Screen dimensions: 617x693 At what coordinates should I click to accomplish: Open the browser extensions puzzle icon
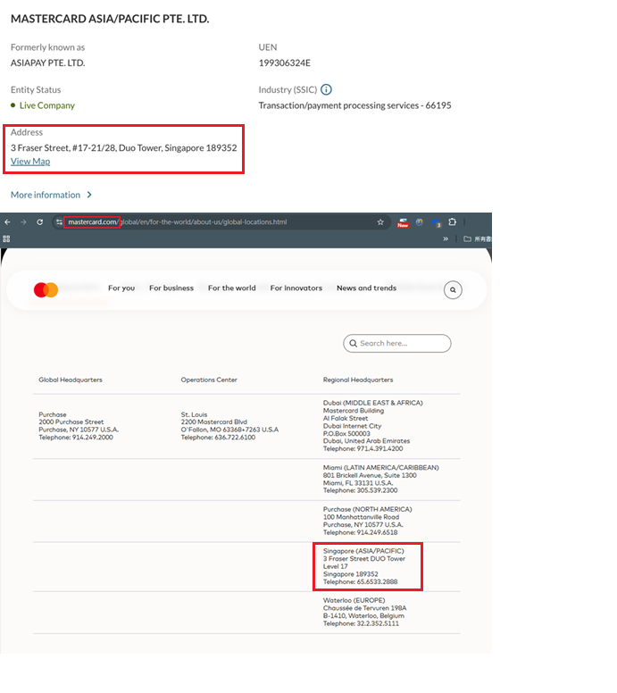[453, 221]
